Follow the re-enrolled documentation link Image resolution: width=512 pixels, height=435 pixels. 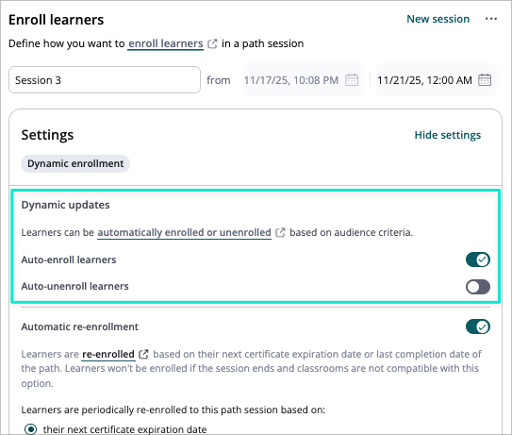(x=108, y=354)
